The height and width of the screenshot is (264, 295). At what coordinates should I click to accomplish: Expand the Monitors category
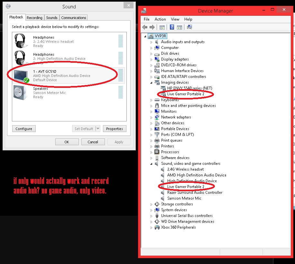[151, 112]
